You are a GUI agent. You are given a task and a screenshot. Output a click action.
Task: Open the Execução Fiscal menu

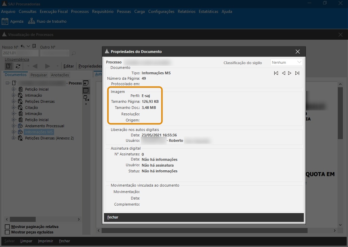(x=54, y=12)
